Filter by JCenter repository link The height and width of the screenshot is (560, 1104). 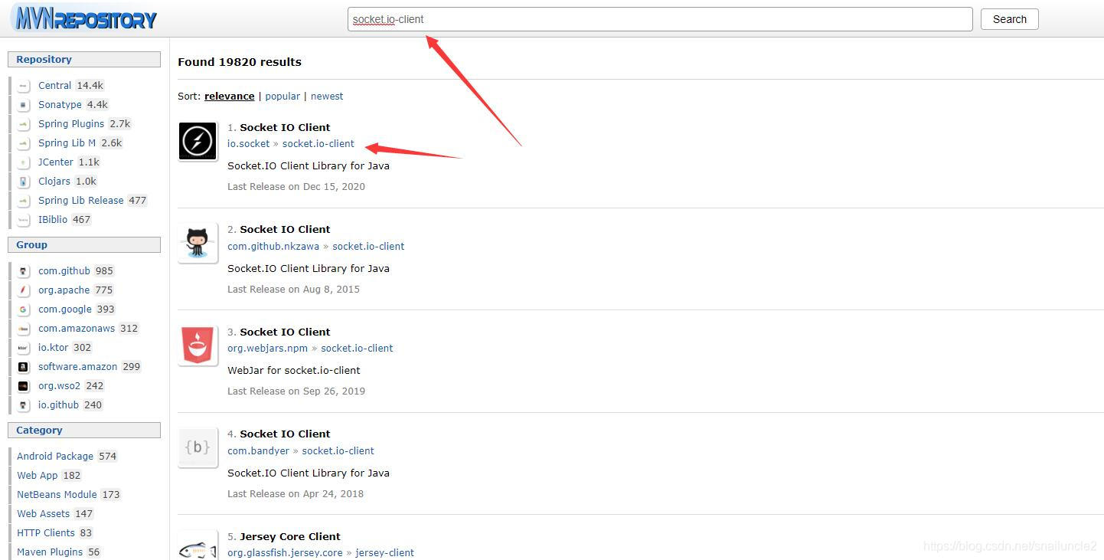pos(56,162)
